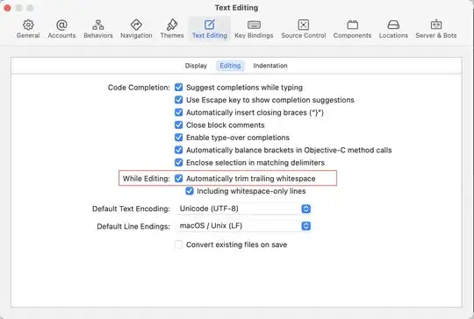Disable Suggest completions while typing
Screen dimensions: 474x319
pyautogui.click(x=179, y=88)
